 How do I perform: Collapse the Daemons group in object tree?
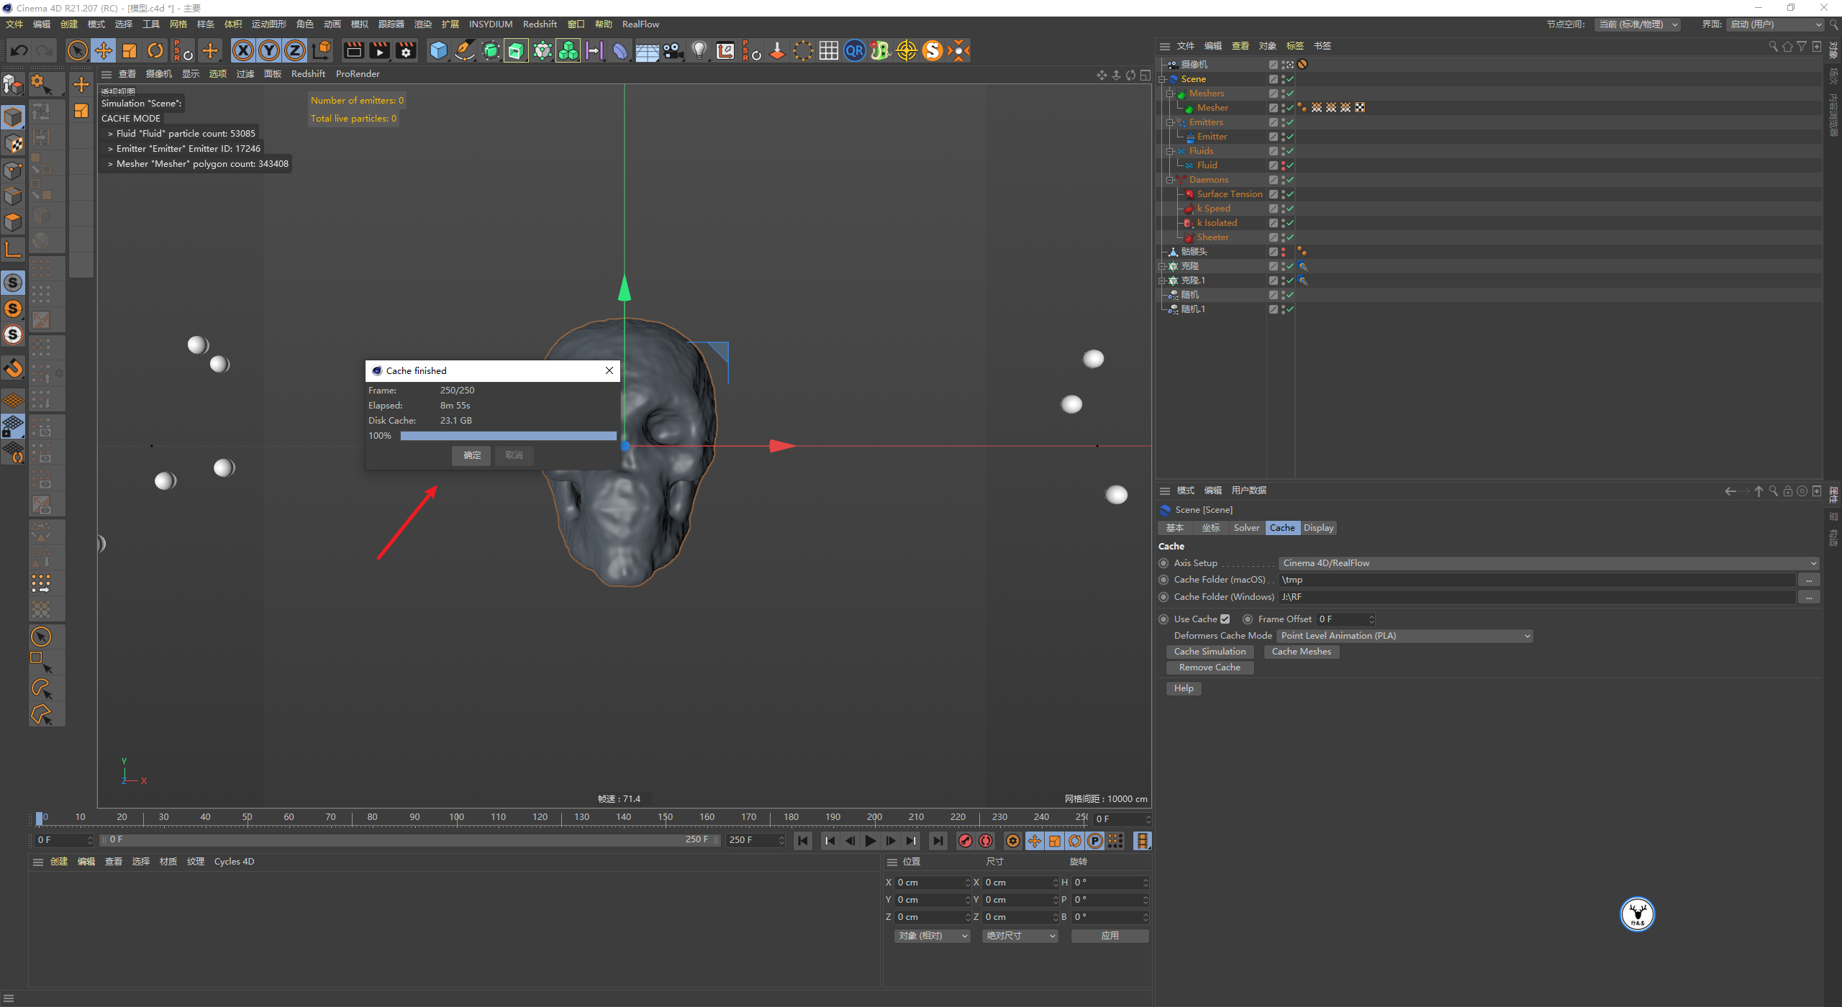pyautogui.click(x=1170, y=180)
